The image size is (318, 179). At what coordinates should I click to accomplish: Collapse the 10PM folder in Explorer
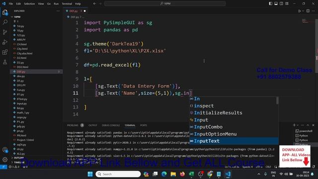(x=17, y=17)
